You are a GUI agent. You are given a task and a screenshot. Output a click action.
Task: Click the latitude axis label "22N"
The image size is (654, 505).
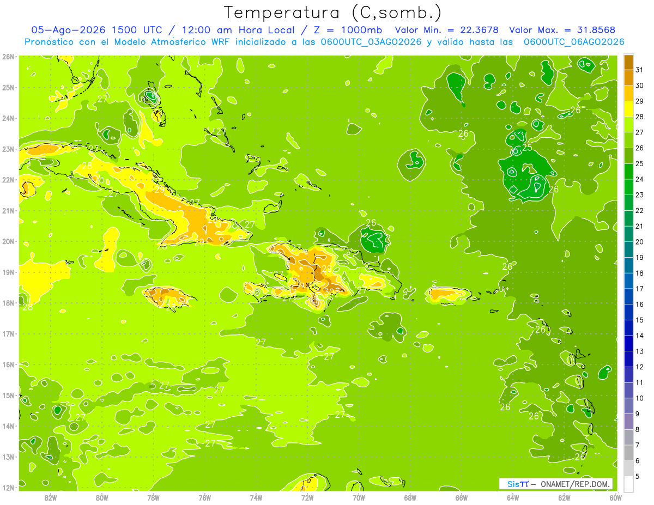pyautogui.click(x=8, y=179)
